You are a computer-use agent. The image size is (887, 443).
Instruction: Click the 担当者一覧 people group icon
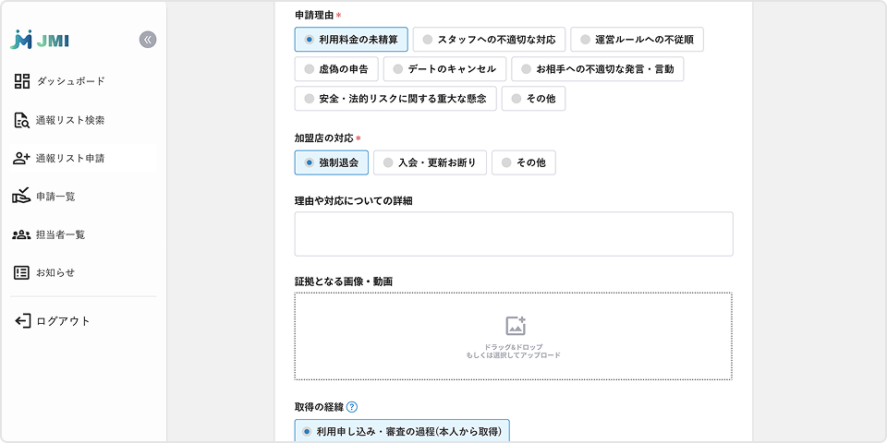22,234
